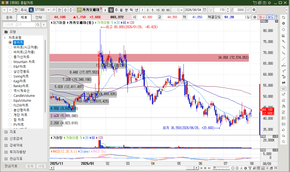290x172 pixels.
Task: Select the 봉차트 radio button
Action: pos(10,42)
